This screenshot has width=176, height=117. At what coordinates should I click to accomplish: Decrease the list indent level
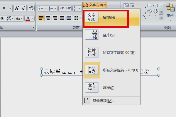pyautogui.click(x=62, y=8)
